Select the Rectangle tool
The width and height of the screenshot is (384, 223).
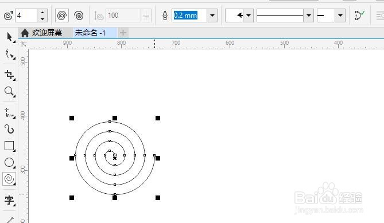point(10,146)
